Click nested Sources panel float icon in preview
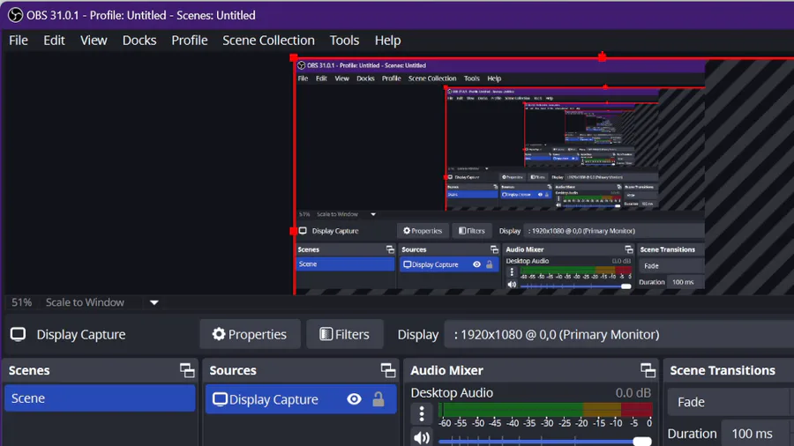The image size is (794, 446). click(x=494, y=249)
